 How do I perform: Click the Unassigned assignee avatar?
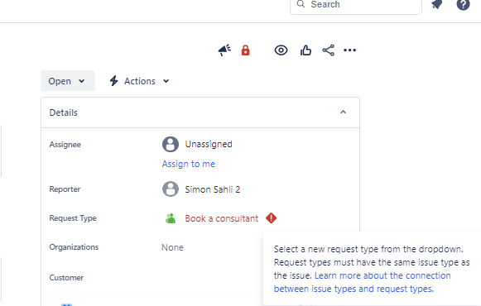(x=171, y=144)
